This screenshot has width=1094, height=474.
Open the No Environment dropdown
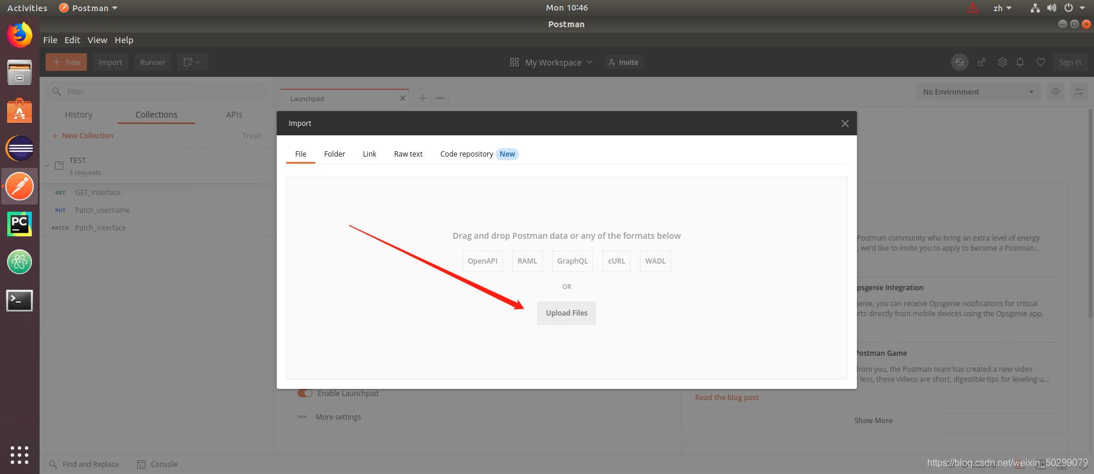click(x=979, y=92)
